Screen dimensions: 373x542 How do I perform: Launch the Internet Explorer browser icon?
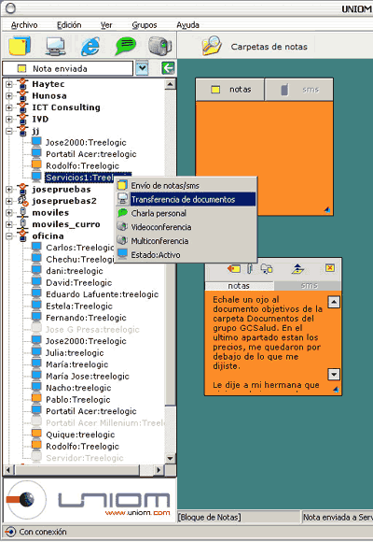[x=90, y=46]
